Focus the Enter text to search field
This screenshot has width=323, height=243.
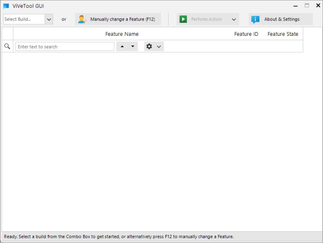click(x=65, y=47)
